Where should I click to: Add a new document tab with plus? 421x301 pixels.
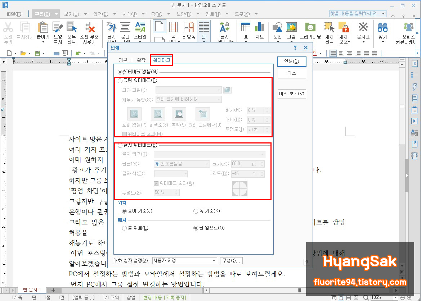click(x=53, y=290)
